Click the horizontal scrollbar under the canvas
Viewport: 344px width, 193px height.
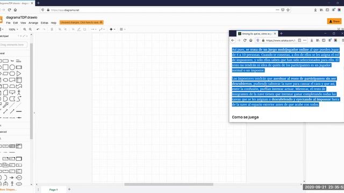168,184
